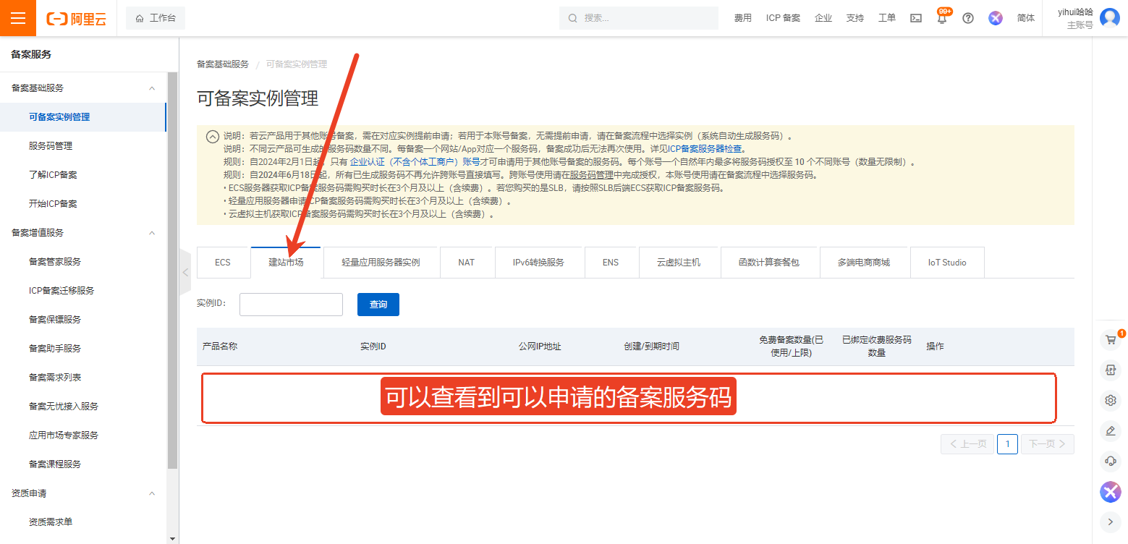Open the customer service headset icon
The height and width of the screenshot is (544, 1128).
[x=1110, y=462]
